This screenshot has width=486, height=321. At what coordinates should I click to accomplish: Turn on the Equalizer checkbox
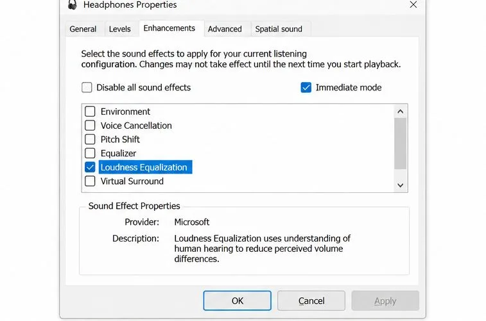click(90, 153)
